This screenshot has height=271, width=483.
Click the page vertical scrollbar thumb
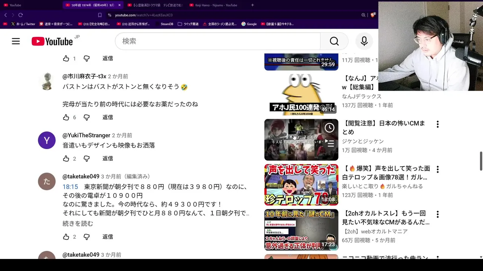481,161
